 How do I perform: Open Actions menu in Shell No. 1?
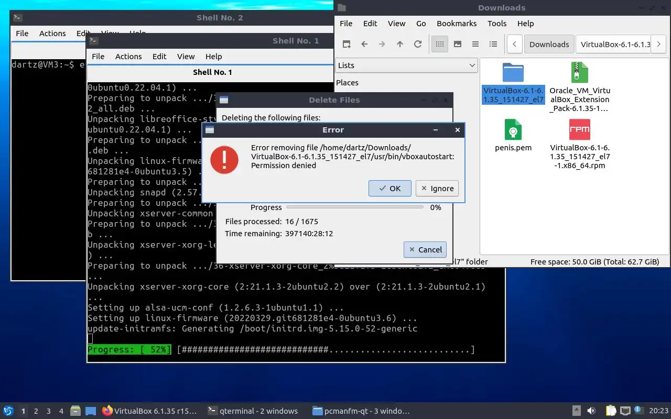tap(128, 57)
